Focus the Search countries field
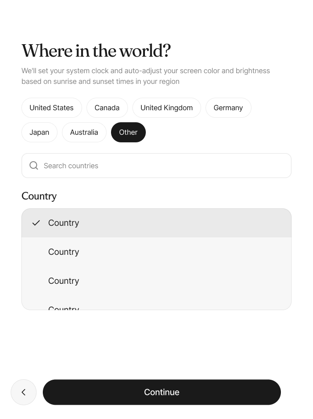 [x=156, y=166]
